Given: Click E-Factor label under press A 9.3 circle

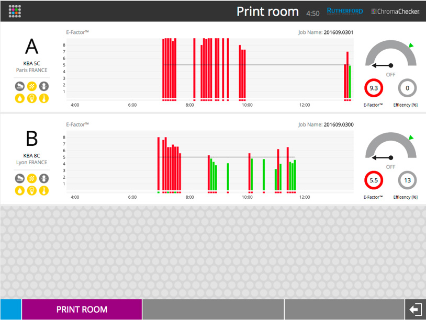Looking at the screenshot, I should 373,105.
